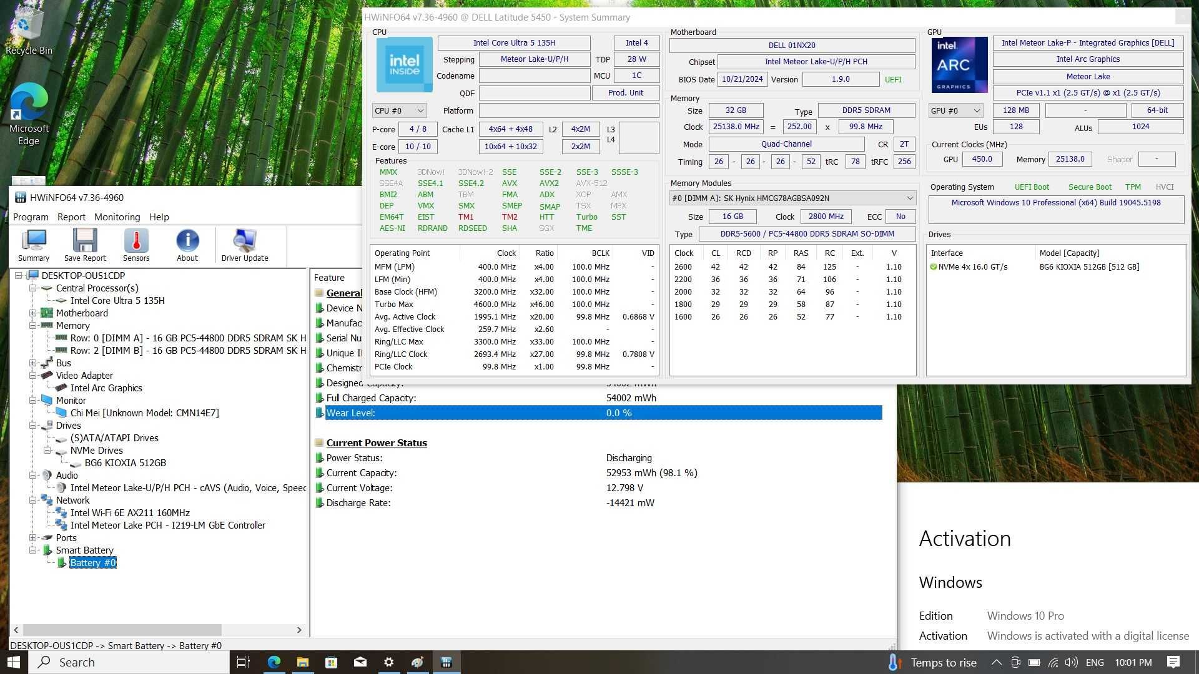Click the Intel ARC Graphics logo
Viewport: 1199px width, 674px height.
959,64
